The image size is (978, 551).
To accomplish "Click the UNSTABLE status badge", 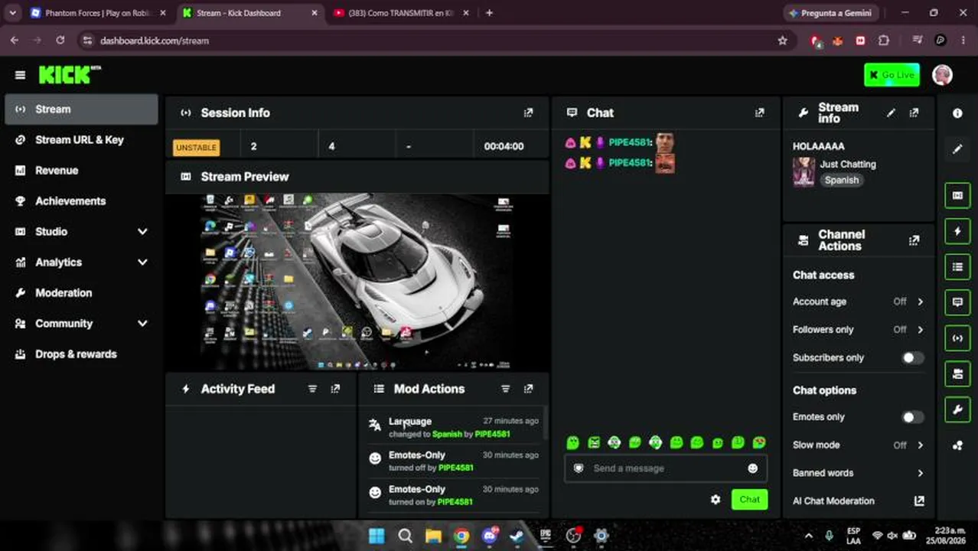I will (196, 147).
